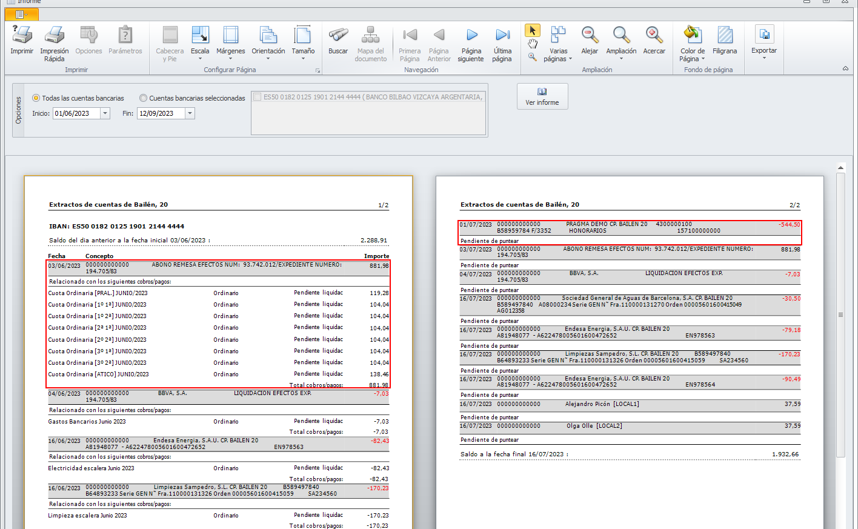The height and width of the screenshot is (529, 858).
Task: Expand the Exportar dropdown
Action: pos(764,58)
